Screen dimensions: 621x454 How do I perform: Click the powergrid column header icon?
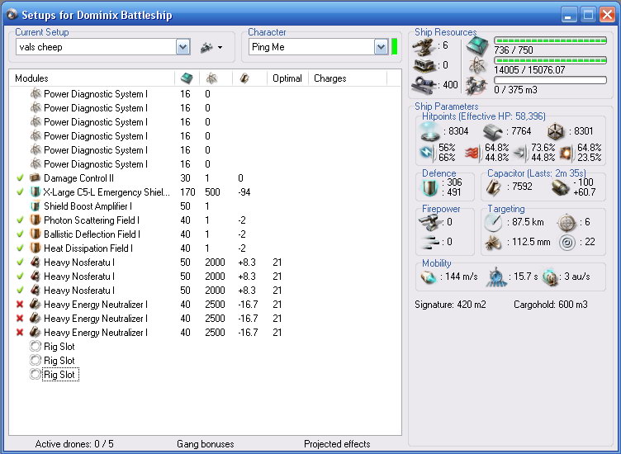212,78
